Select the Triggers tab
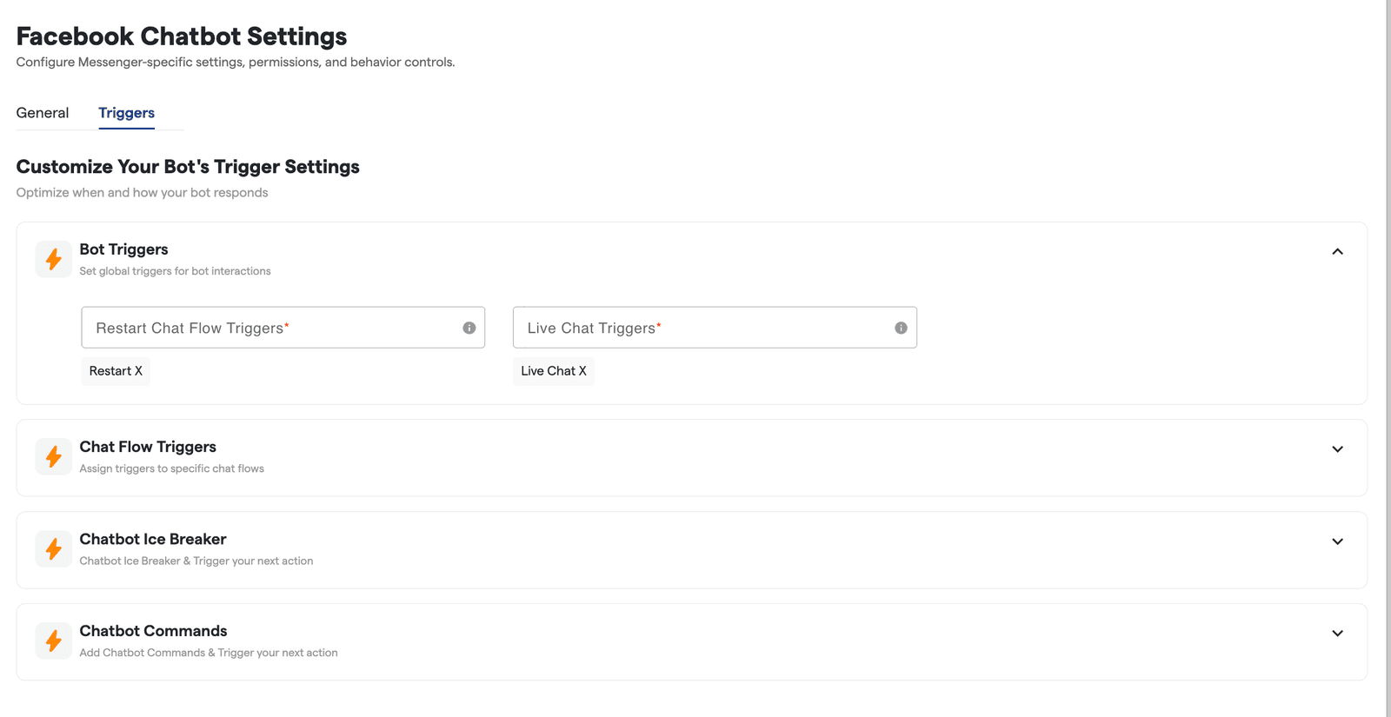 [x=126, y=113]
